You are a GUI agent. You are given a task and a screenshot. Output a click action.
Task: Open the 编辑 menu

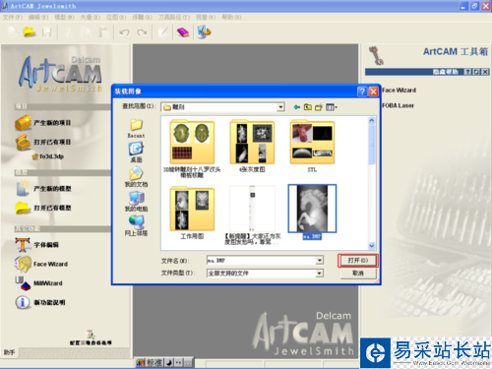pyautogui.click(x=38, y=17)
